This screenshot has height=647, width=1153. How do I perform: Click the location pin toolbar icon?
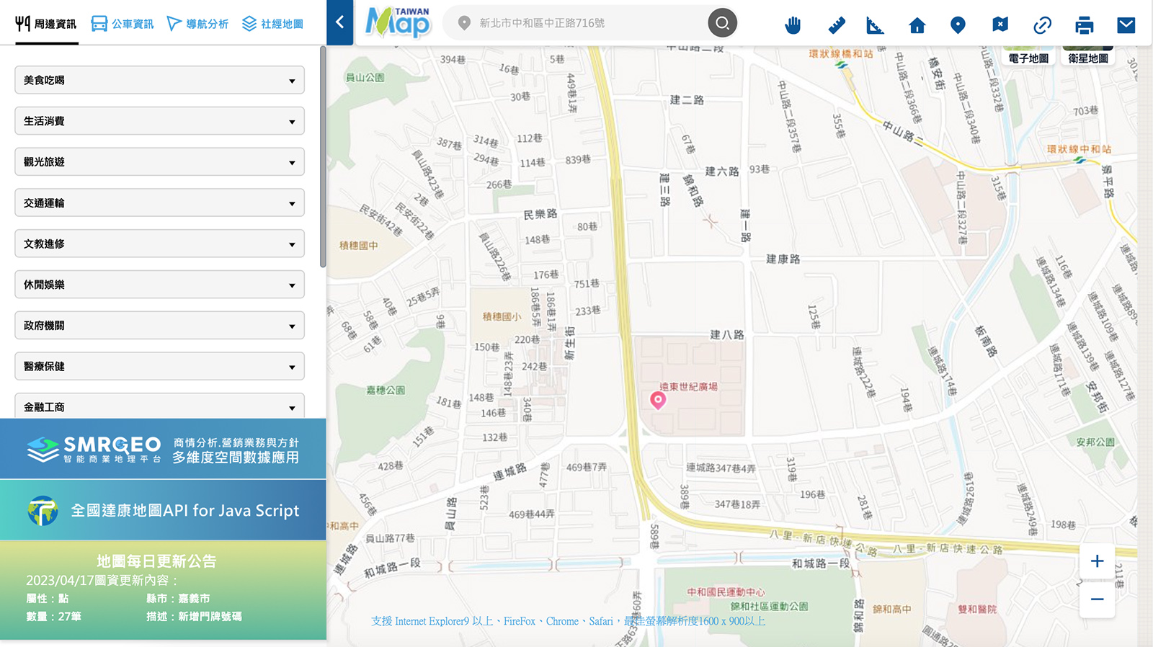958,25
